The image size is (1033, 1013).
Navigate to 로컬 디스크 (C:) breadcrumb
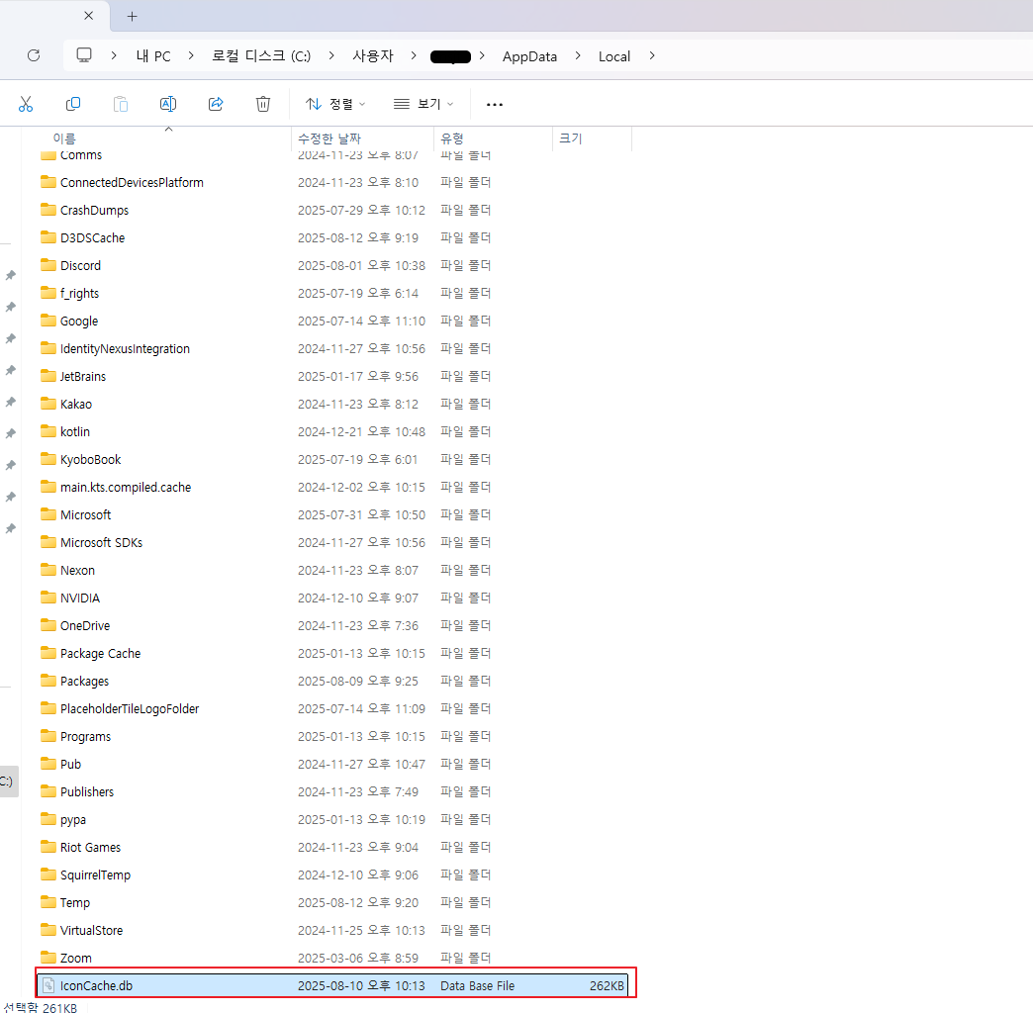coord(261,56)
